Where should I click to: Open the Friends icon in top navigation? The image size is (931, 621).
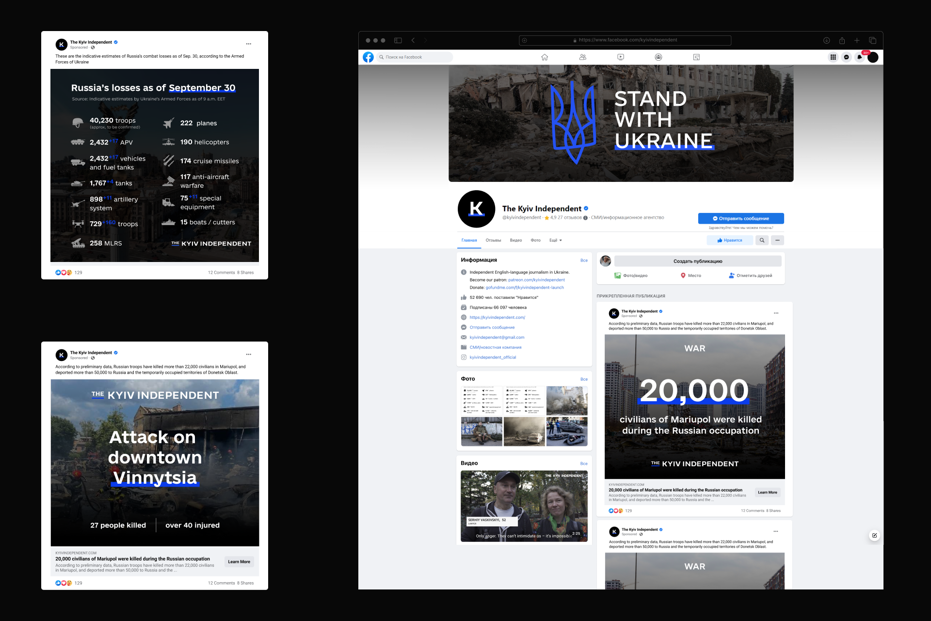tap(583, 57)
